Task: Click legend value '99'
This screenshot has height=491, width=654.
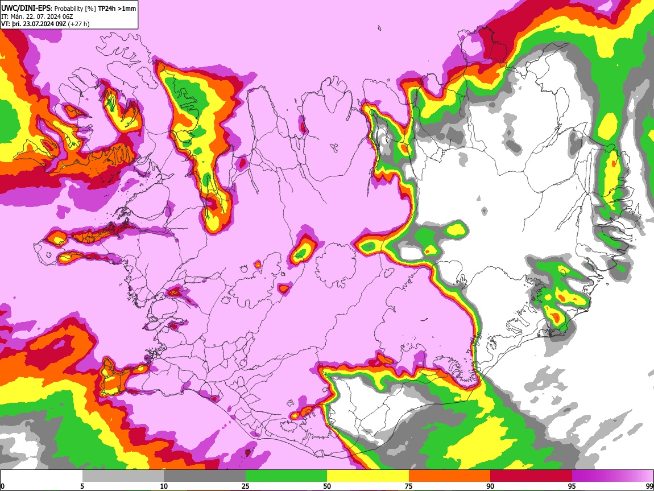Action: pyautogui.click(x=649, y=486)
